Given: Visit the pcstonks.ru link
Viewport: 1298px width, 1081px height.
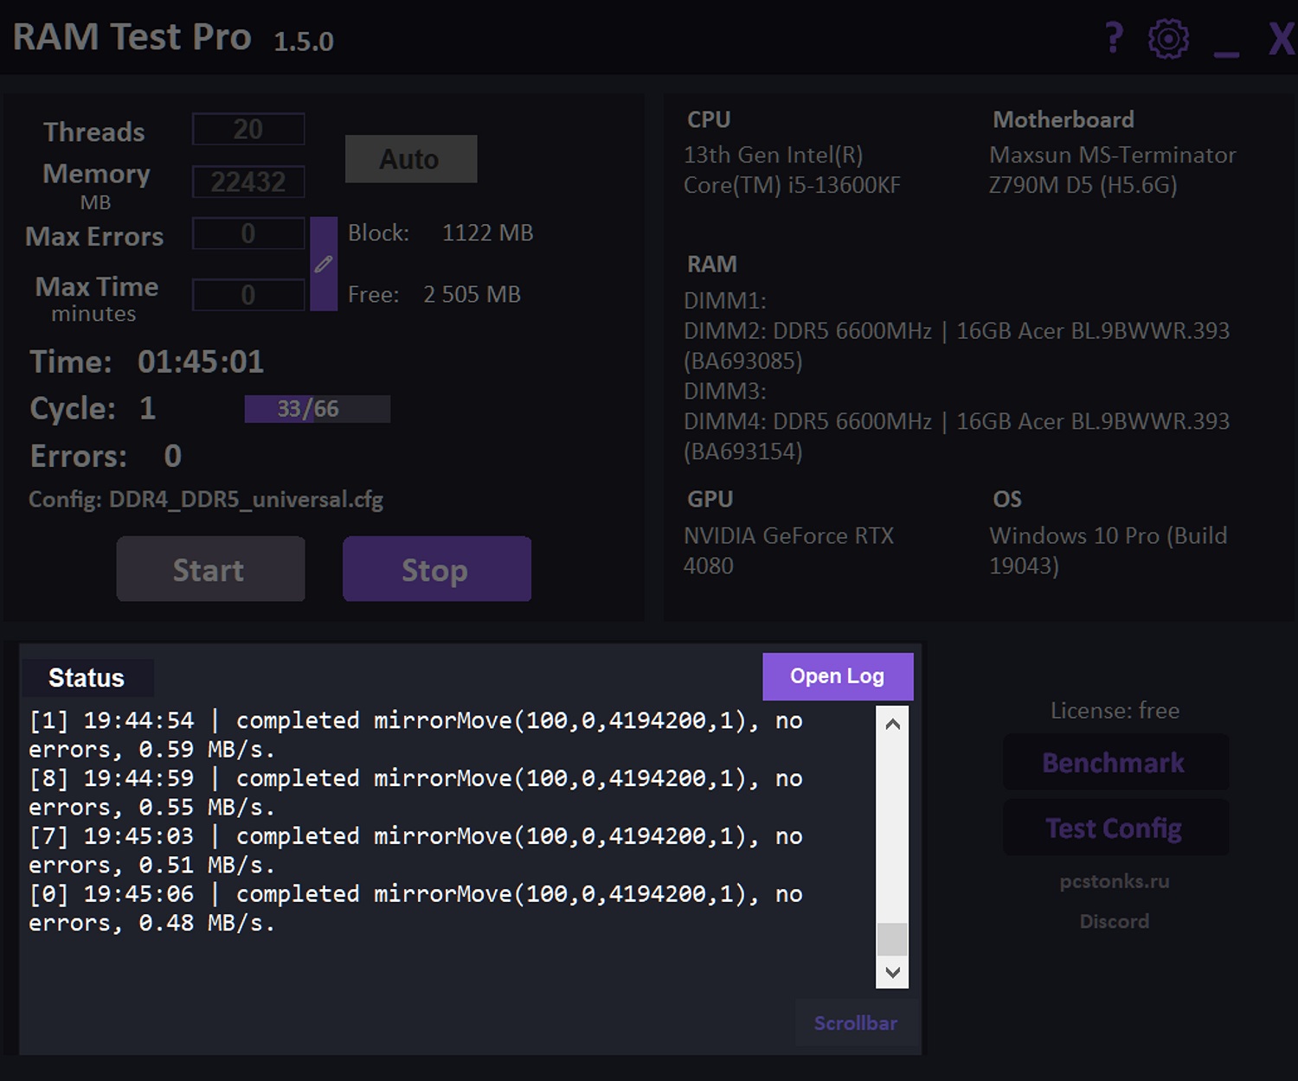Looking at the screenshot, I should [1115, 881].
